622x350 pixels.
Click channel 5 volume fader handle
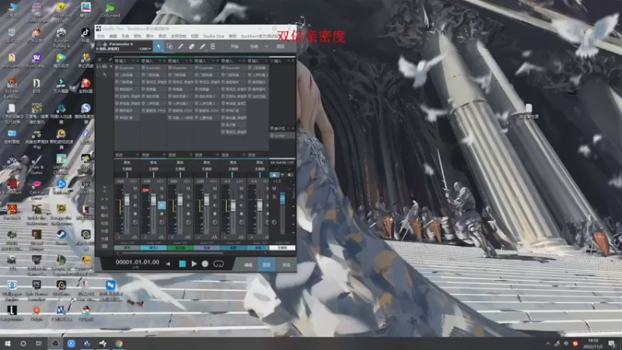click(x=232, y=205)
